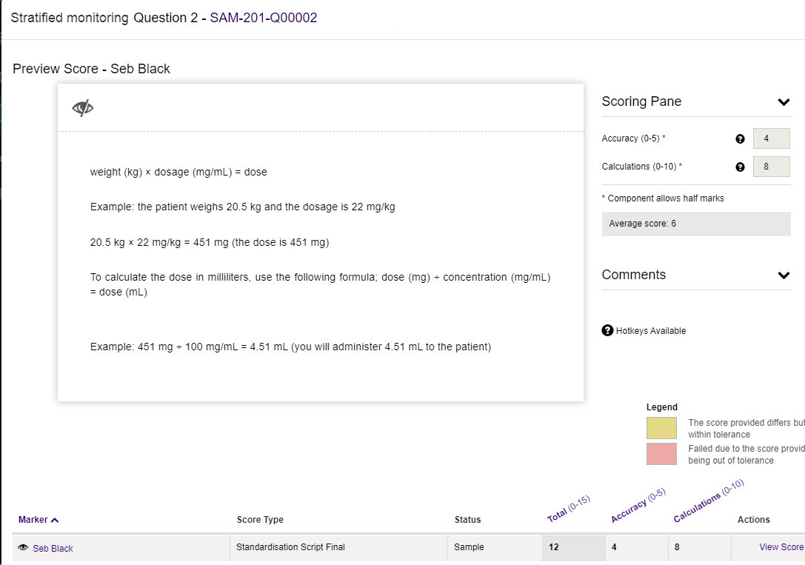
Task: Toggle the crossed-out eye icon in response panel
Action: [83, 108]
